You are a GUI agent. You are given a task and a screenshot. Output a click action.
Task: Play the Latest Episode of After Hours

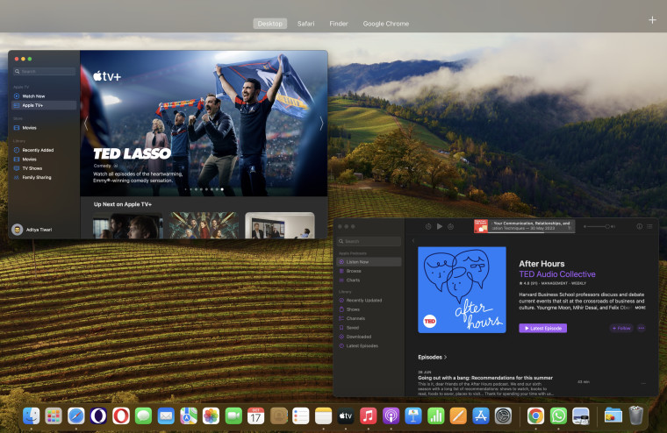[542, 328]
